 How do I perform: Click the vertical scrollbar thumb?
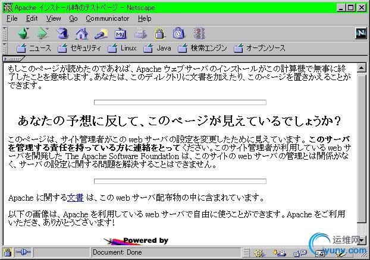pyautogui.click(x=361, y=148)
